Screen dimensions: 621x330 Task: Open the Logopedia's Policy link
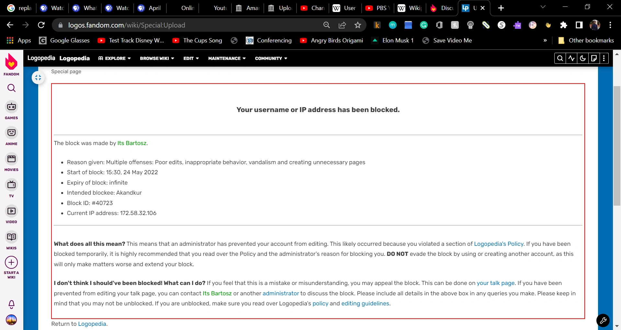(x=499, y=244)
